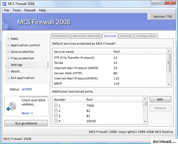Screen dimensions: 178x144
Task: Click the CD update icon
Action: [12, 106]
